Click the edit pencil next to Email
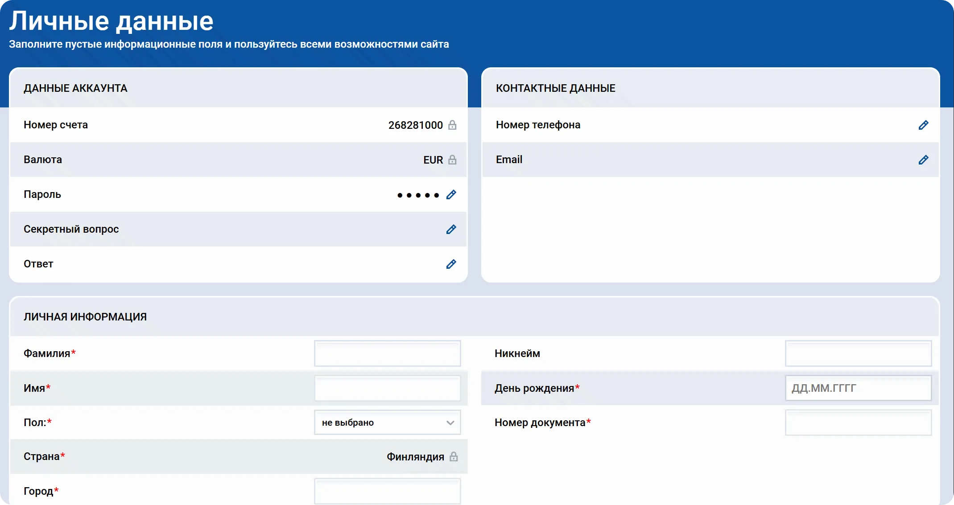The height and width of the screenshot is (505, 954). 923,160
